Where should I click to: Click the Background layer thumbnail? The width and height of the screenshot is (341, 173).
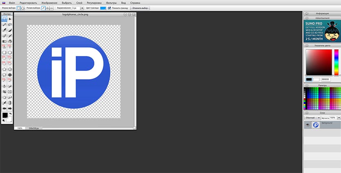316,125
